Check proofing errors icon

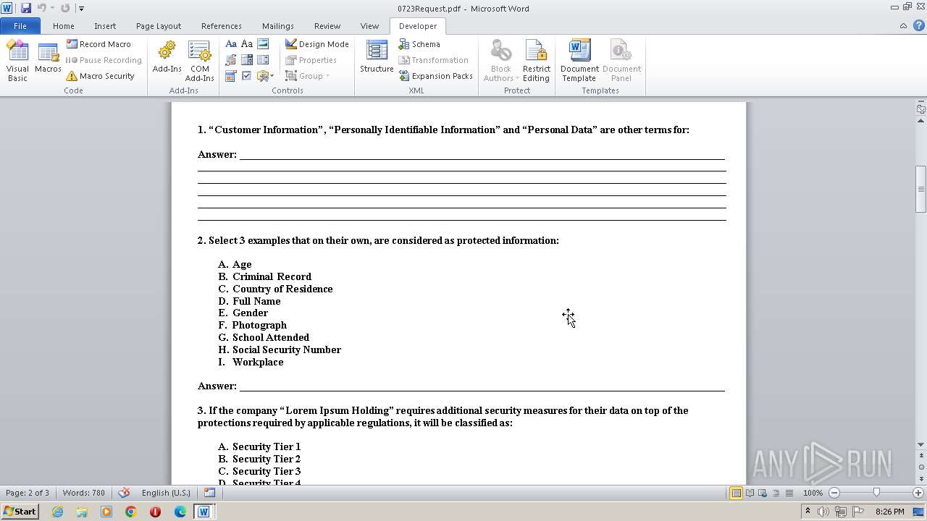124,493
